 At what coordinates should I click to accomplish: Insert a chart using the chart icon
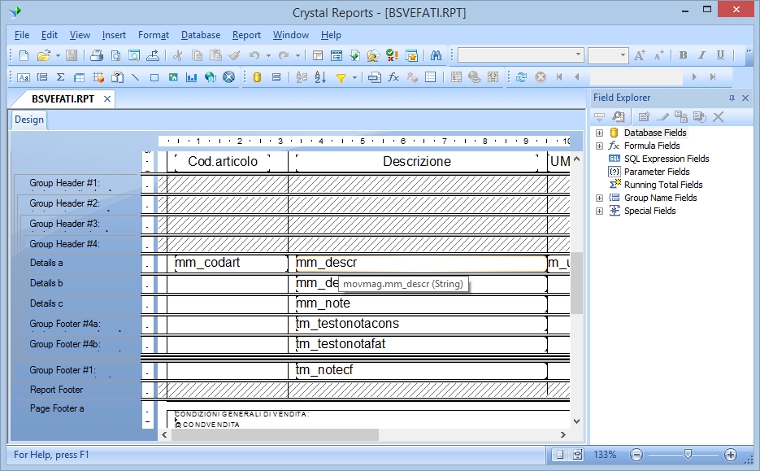[192, 77]
